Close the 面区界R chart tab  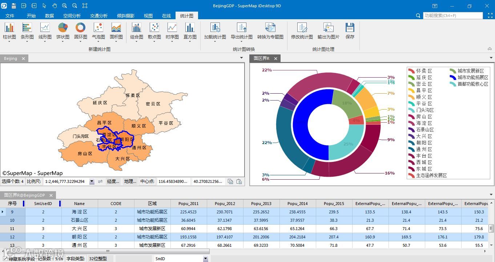275,58
